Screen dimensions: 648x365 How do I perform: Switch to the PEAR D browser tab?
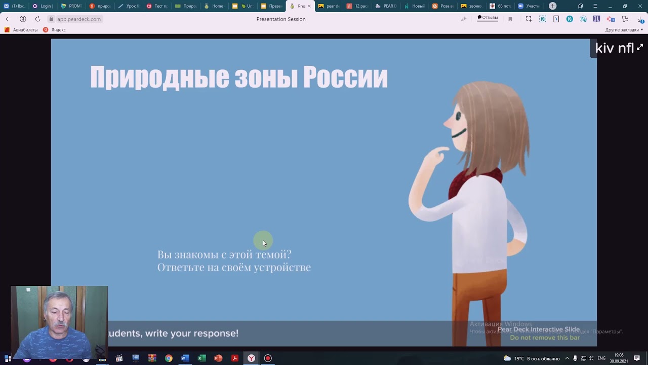(x=386, y=6)
